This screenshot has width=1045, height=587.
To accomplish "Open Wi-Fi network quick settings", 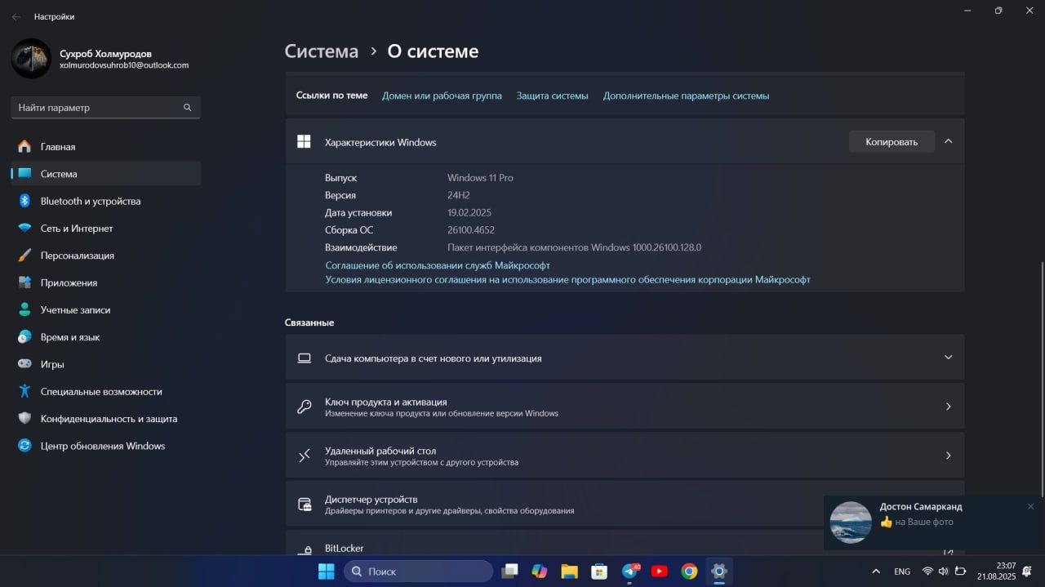I will (x=927, y=571).
